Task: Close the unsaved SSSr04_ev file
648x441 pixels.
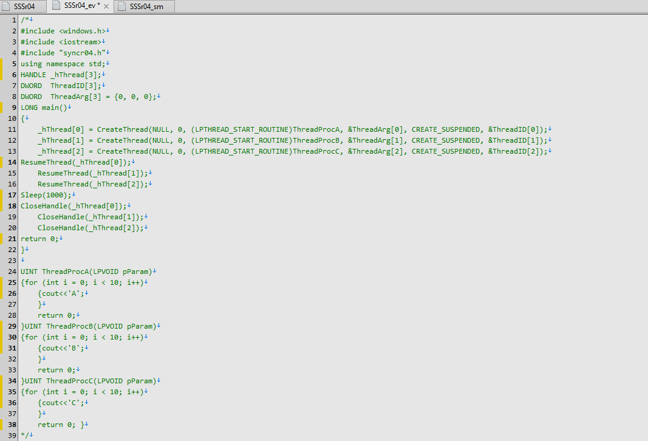Action: pos(106,7)
